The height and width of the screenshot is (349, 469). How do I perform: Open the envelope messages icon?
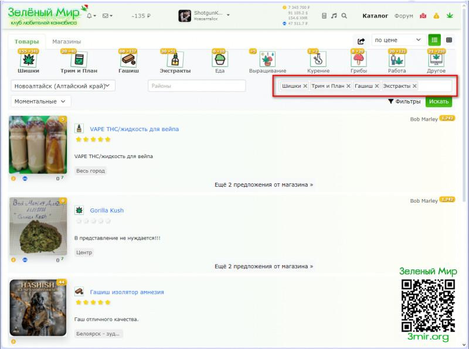(x=106, y=16)
